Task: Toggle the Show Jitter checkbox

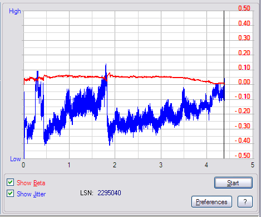Action: tap(10, 194)
